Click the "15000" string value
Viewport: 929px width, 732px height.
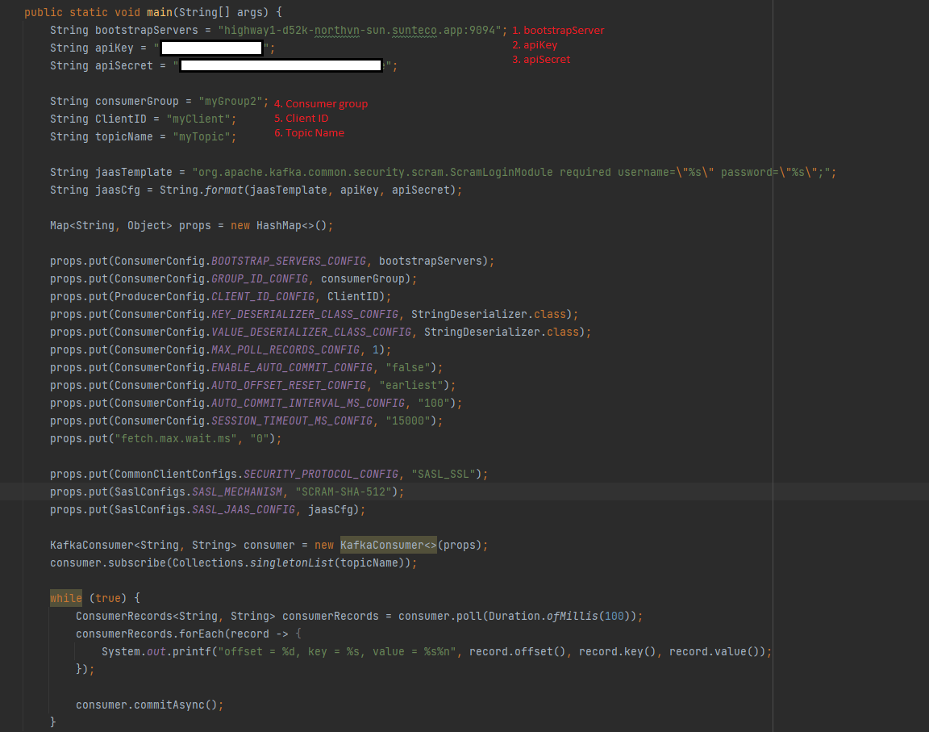tap(407, 420)
